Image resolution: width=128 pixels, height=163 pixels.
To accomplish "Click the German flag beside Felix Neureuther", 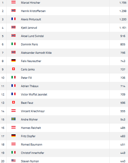I will pos(14,61).
